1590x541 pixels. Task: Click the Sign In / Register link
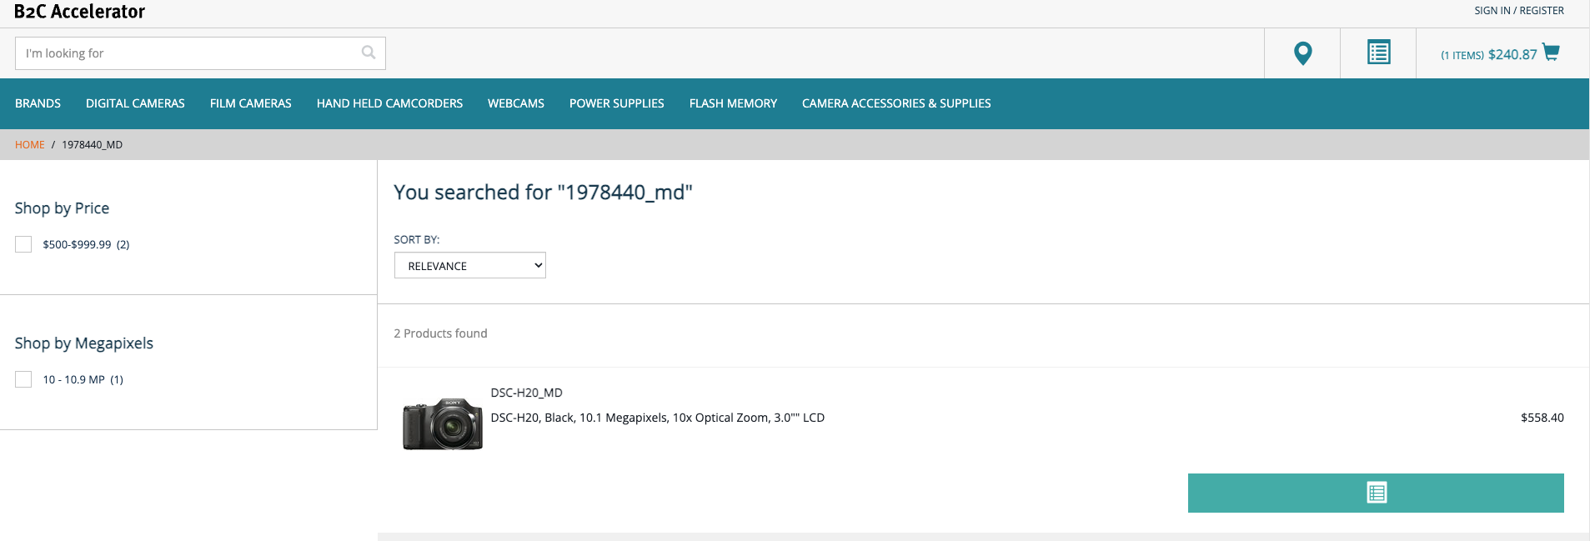point(1519,11)
